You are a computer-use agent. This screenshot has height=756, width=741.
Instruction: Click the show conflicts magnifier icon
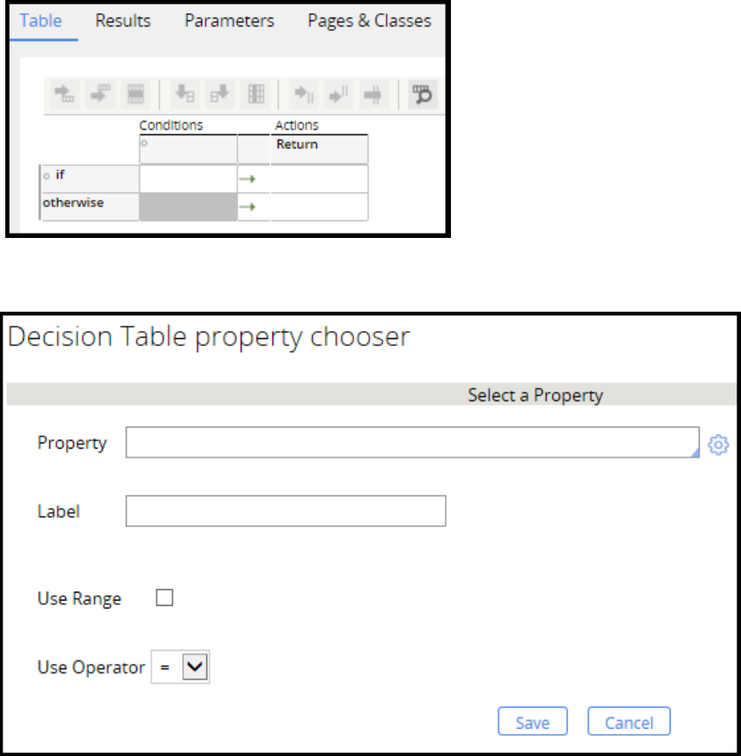(x=423, y=94)
